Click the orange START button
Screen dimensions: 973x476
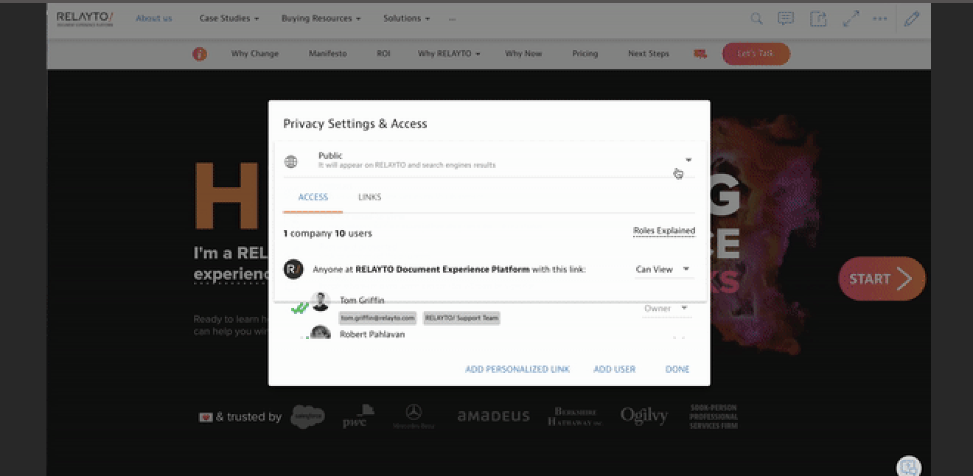[x=882, y=279]
